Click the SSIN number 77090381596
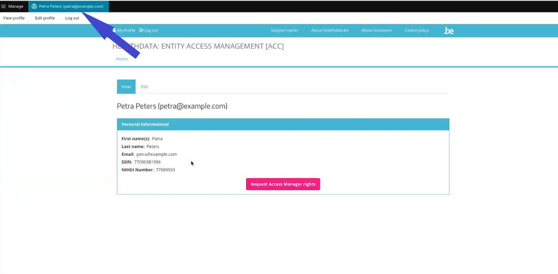The height and width of the screenshot is (274, 558). pyautogui.click(x=147, y=162)
